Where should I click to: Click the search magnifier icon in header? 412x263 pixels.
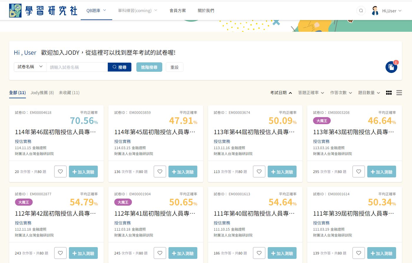coord(361,11)
